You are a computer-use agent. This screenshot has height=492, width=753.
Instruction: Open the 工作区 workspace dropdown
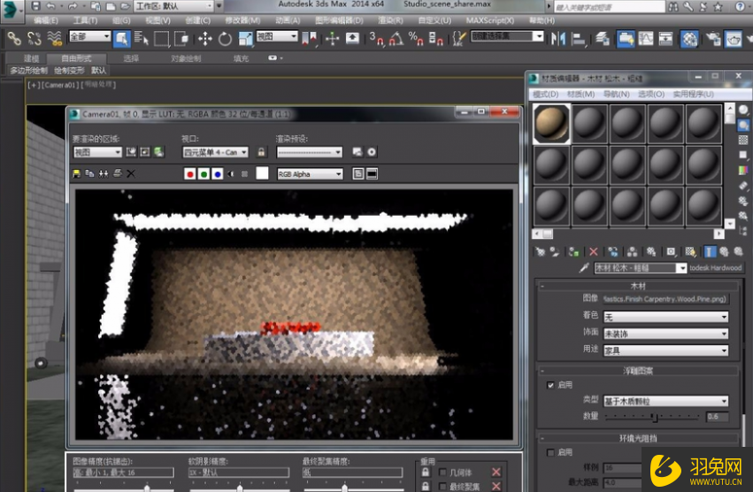173,6
